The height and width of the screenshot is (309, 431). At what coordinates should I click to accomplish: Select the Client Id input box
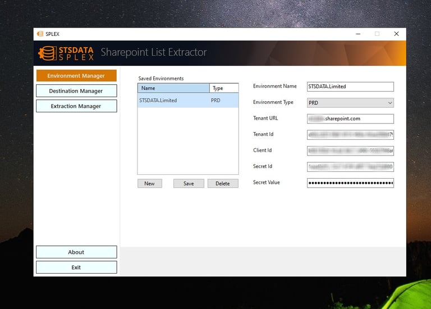(350, 151)
